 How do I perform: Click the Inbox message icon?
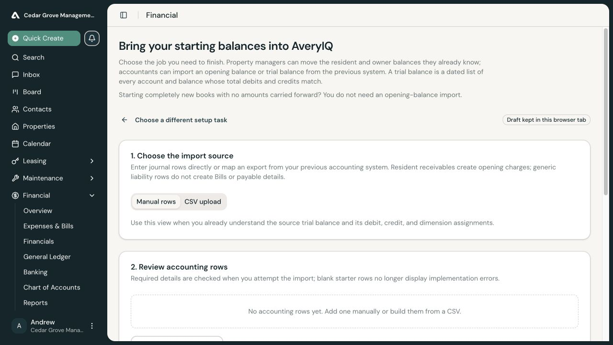[x=15, y=75]
